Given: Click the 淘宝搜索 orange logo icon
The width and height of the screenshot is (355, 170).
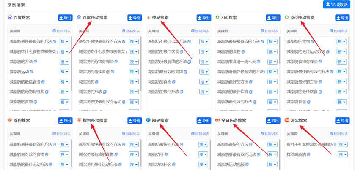Looking at the screenshot, I should click(x=286, y=120).
